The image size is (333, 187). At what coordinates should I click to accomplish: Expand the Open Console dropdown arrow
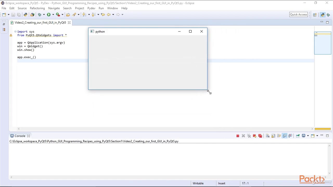(x=317, y=136)
